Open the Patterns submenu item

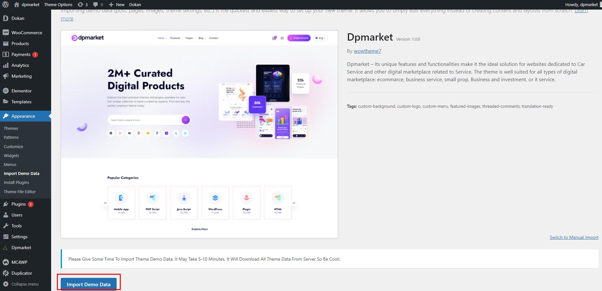point(11,137)
